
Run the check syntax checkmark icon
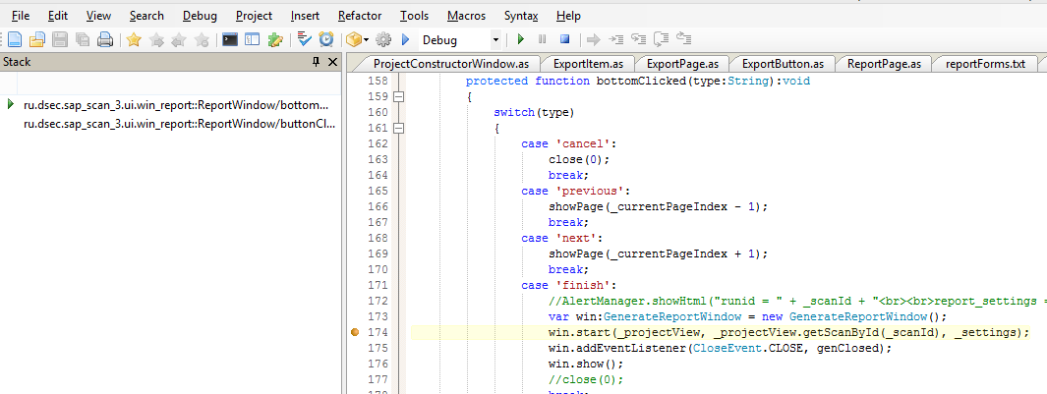tap(304, 40)
